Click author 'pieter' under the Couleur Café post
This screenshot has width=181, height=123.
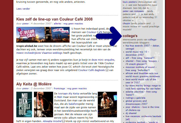[x=25, y=24]
